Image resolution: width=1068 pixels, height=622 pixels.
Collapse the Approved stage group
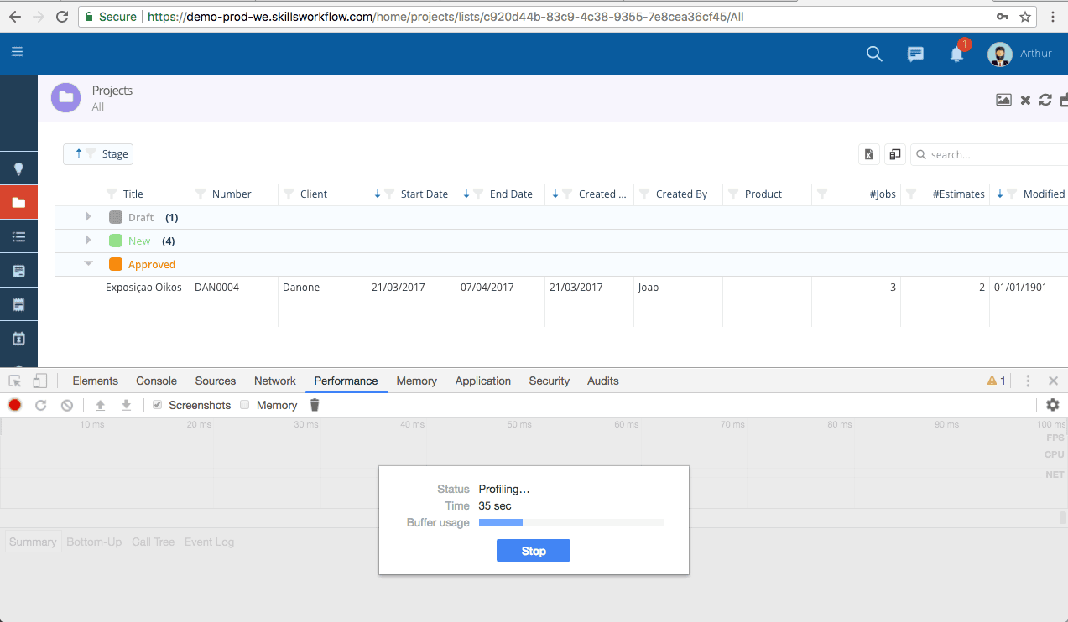pos(88,264)
